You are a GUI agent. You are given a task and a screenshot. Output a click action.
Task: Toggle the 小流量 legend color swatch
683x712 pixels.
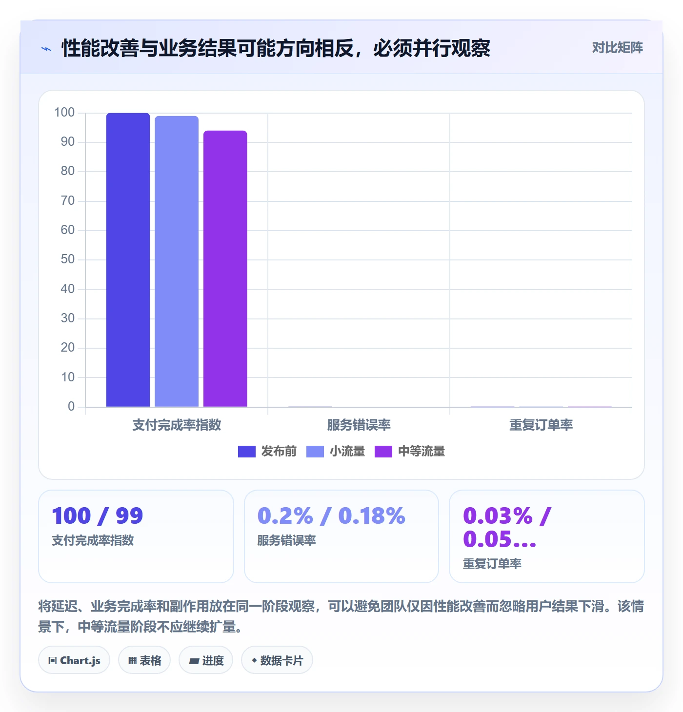[x=315, y=452]
